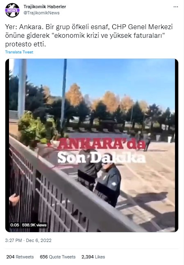The height and width of the screenshot is (265, 184).
Task: View the 2,394 Likes list
Action: click(93, 257)
